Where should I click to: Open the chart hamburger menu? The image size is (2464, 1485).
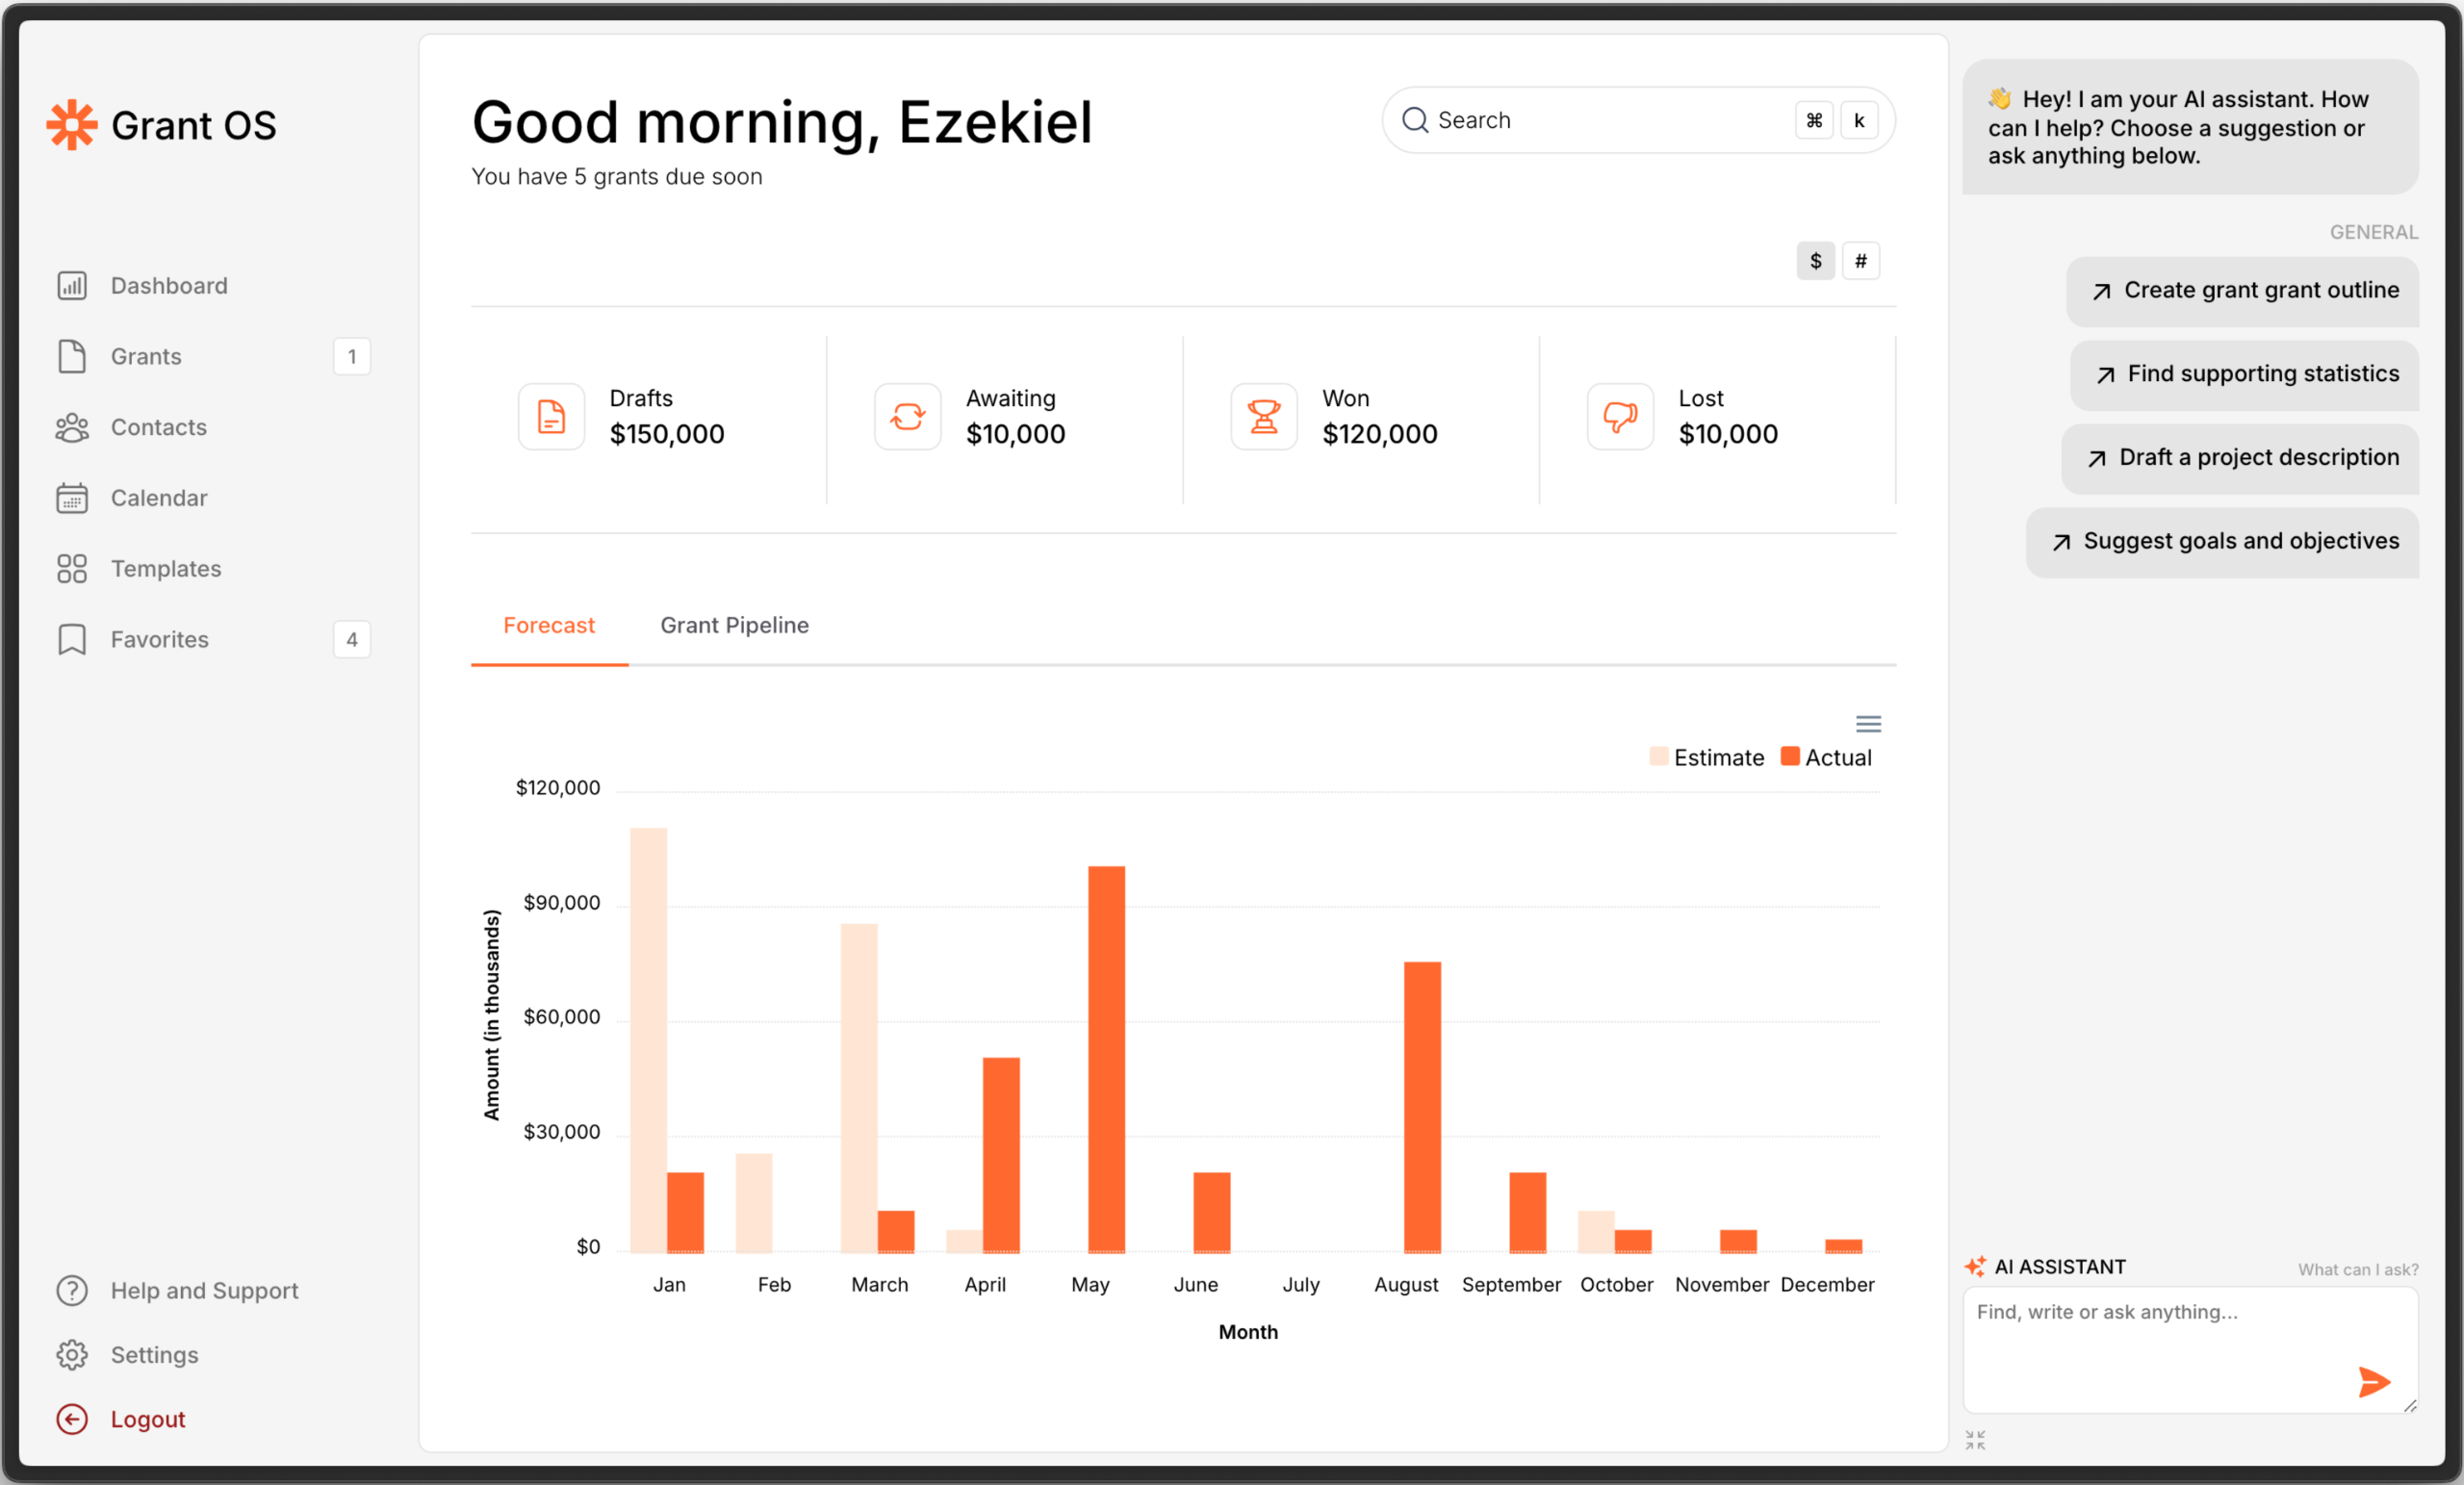click(x=1868, y=724)
